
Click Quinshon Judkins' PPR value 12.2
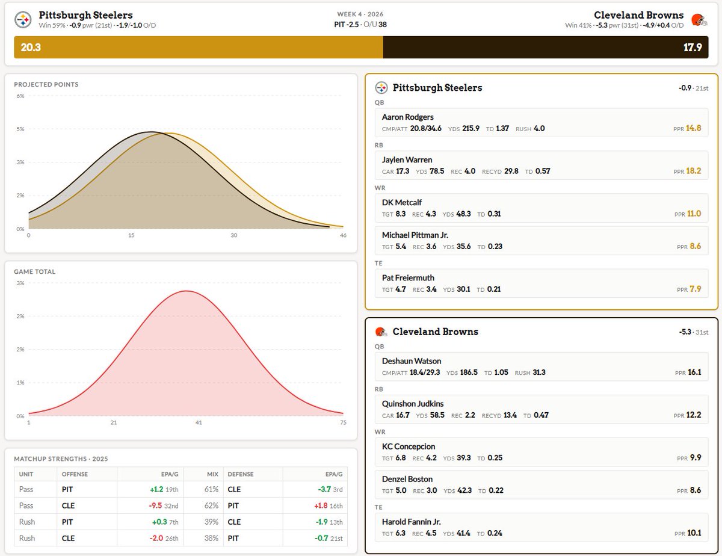(x=694, y=415)
